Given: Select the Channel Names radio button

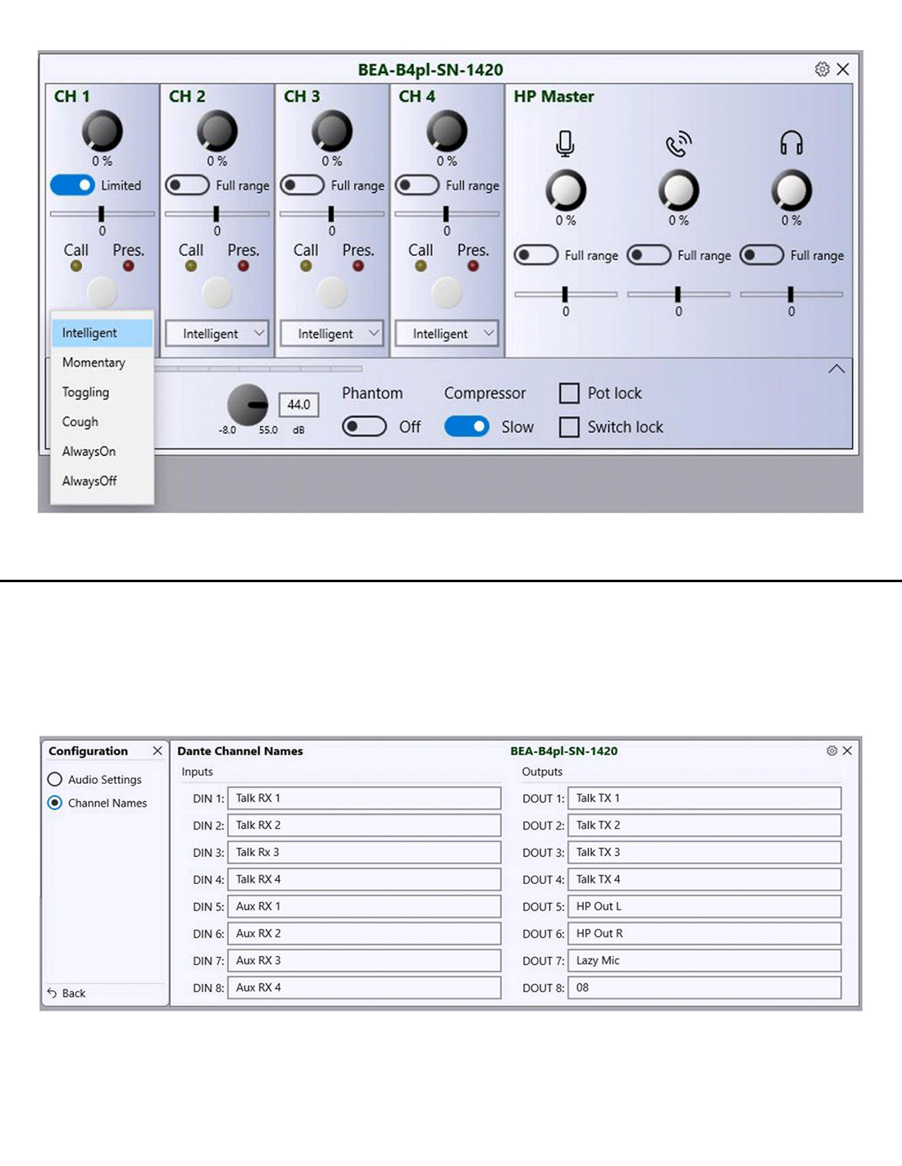Looking at the screenshot, I should pos(55,803).
